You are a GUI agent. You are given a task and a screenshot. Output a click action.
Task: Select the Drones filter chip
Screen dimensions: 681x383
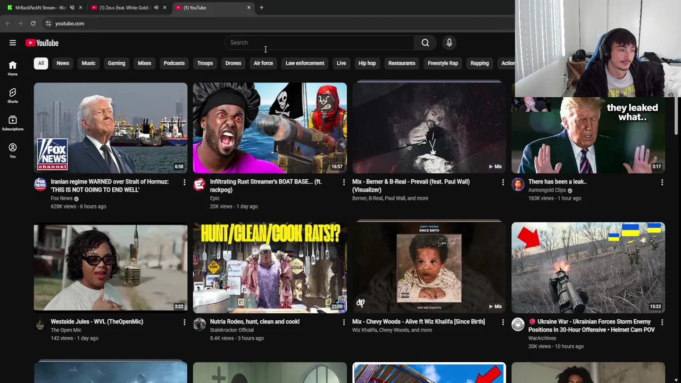233,63
